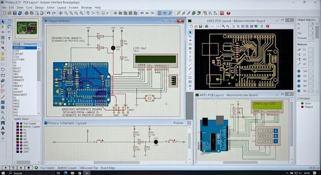Click the green status indicator beside stop button

[36, 167]
